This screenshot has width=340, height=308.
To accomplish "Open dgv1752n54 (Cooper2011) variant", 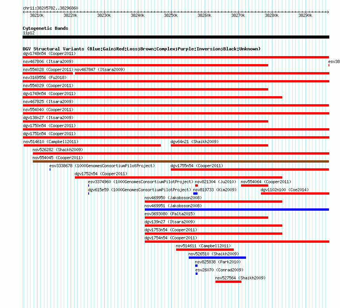I will [x=101, y=174].
